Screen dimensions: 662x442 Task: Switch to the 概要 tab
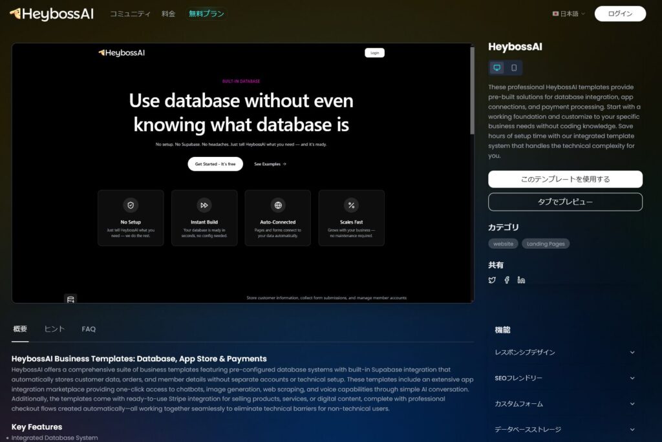pos(20,329)
